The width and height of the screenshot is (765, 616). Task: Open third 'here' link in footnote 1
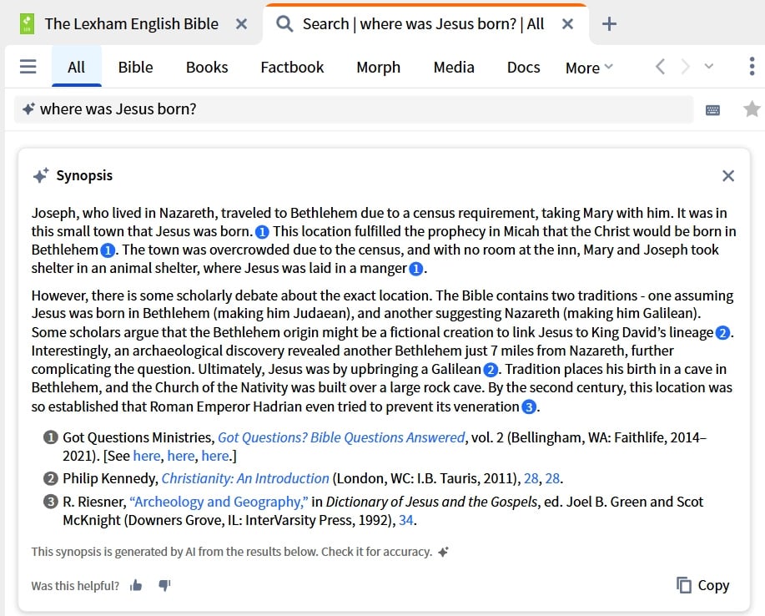pos(215,456)
